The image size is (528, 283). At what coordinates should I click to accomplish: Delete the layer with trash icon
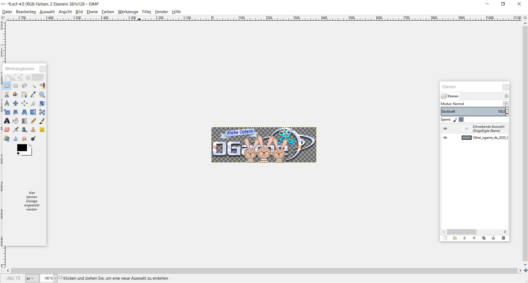tap(503, 238)
